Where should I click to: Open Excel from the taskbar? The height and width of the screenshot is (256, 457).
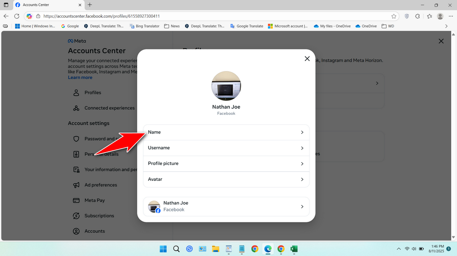tap(294, 249)
